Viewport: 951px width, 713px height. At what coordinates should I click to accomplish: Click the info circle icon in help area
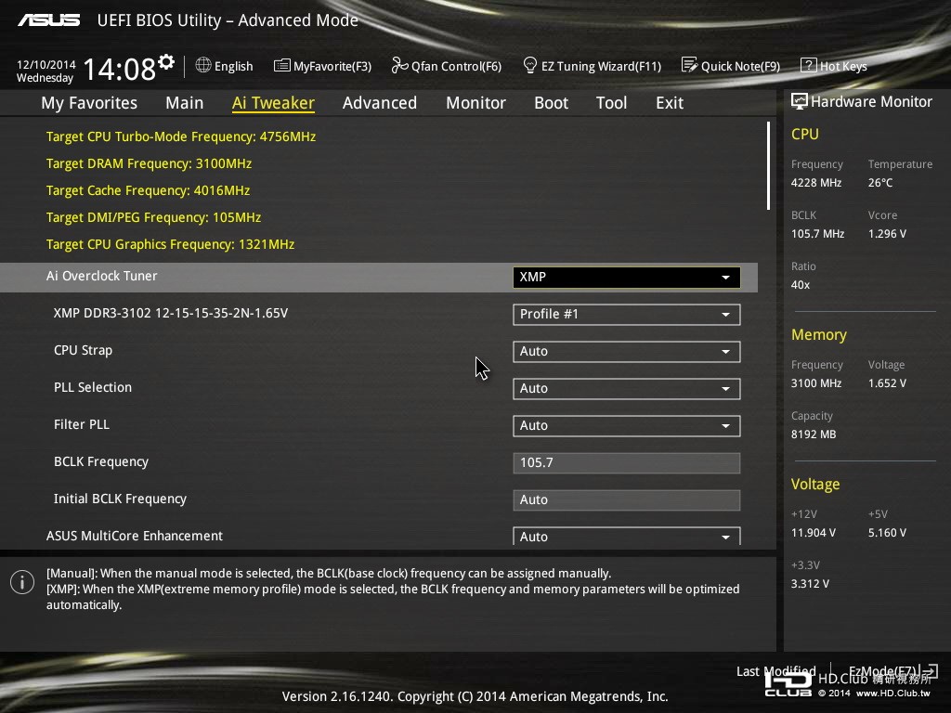[x=22, y=582]
